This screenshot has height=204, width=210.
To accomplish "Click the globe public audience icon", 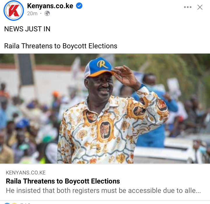I will (x=47, y=13).
